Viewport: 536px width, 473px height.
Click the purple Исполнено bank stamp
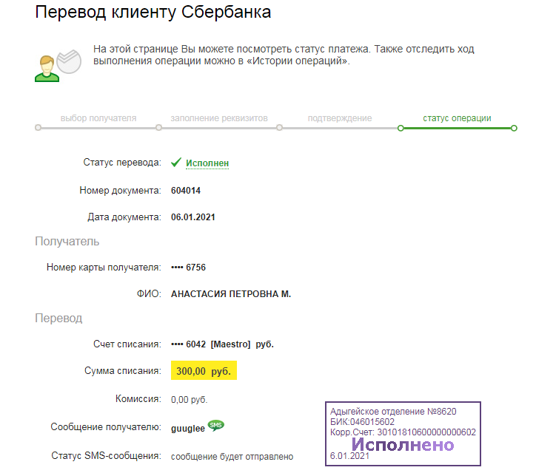click(403, 434)
